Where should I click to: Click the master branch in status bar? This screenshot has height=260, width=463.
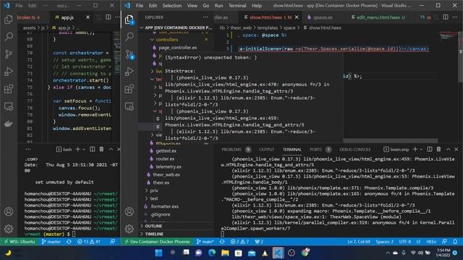(51, 242)
